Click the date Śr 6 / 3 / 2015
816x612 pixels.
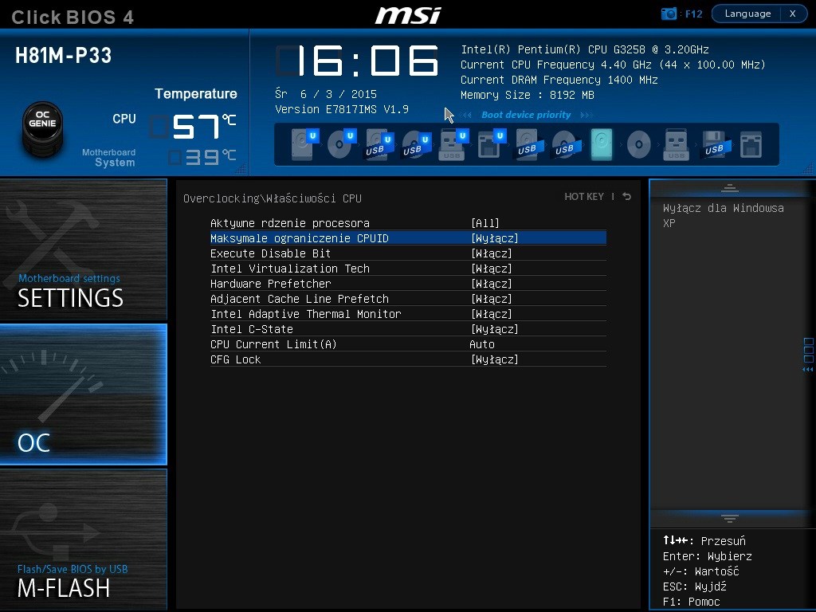[x=326, y=94]
